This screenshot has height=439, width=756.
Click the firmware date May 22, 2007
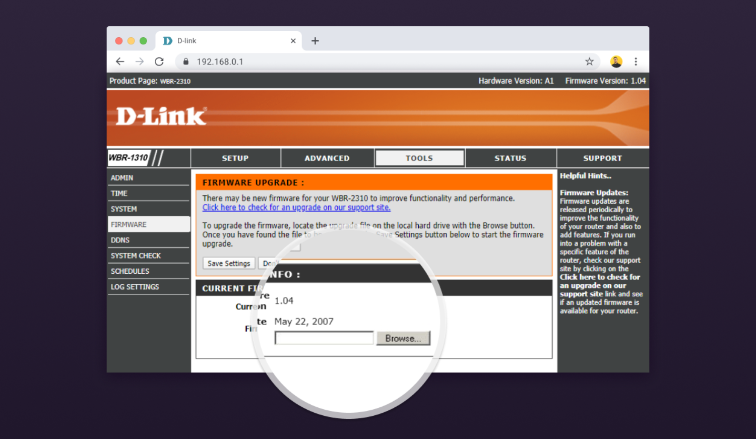[304, 322]
